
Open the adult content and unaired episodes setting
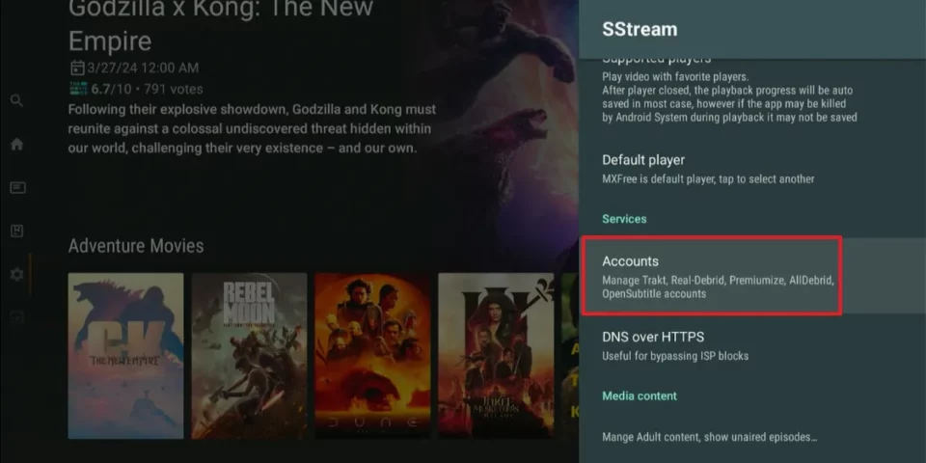[752, 438]
